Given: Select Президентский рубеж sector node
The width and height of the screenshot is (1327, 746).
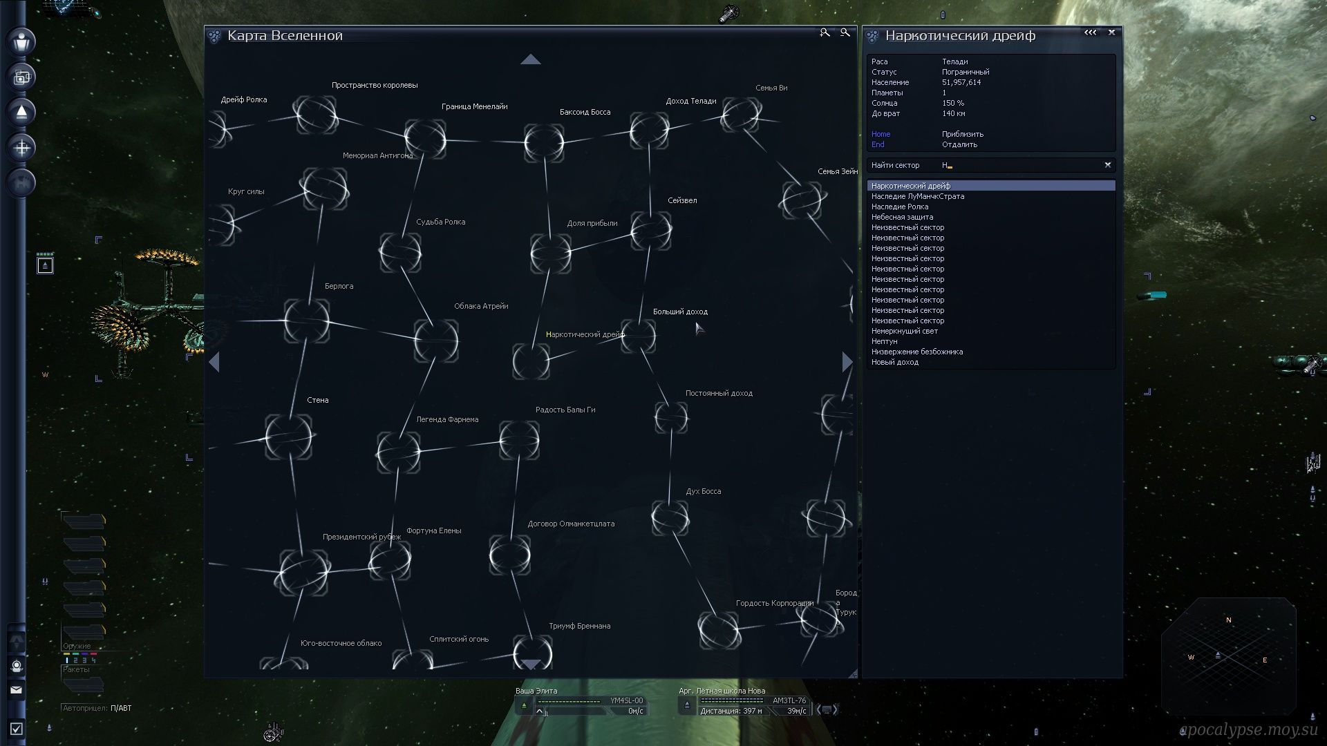Looking at the screenshot, I should 303,573.
